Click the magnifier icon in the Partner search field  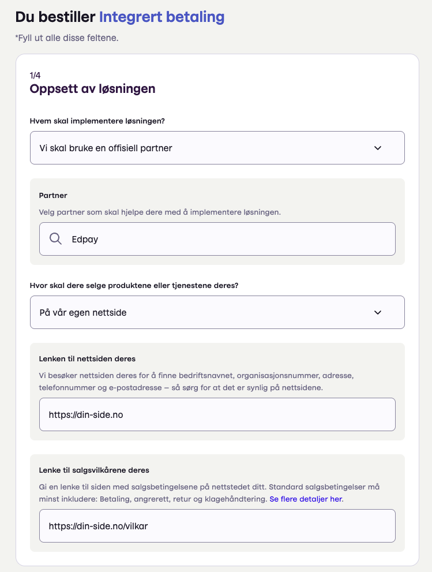point(56,239)
